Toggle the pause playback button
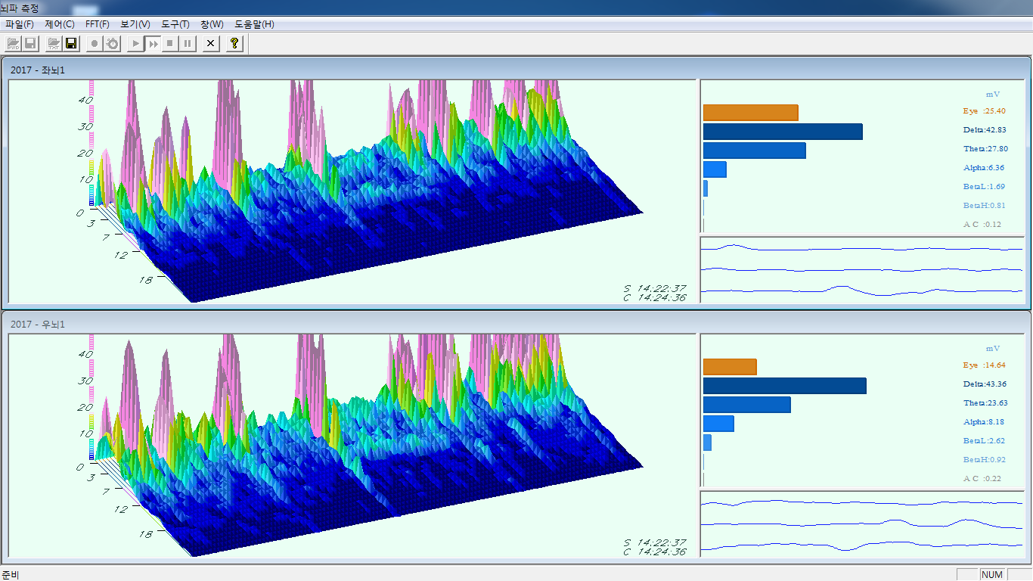The height and width of the screenshot is (581, 1033). [x=187, y=44]
